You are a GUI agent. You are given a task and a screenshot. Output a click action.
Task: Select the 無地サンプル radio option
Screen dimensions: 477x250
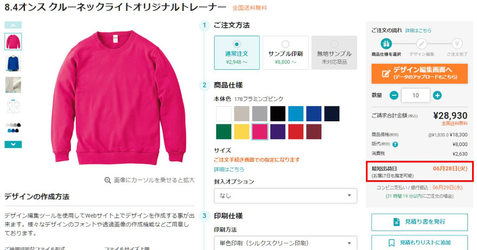point(334,53)
